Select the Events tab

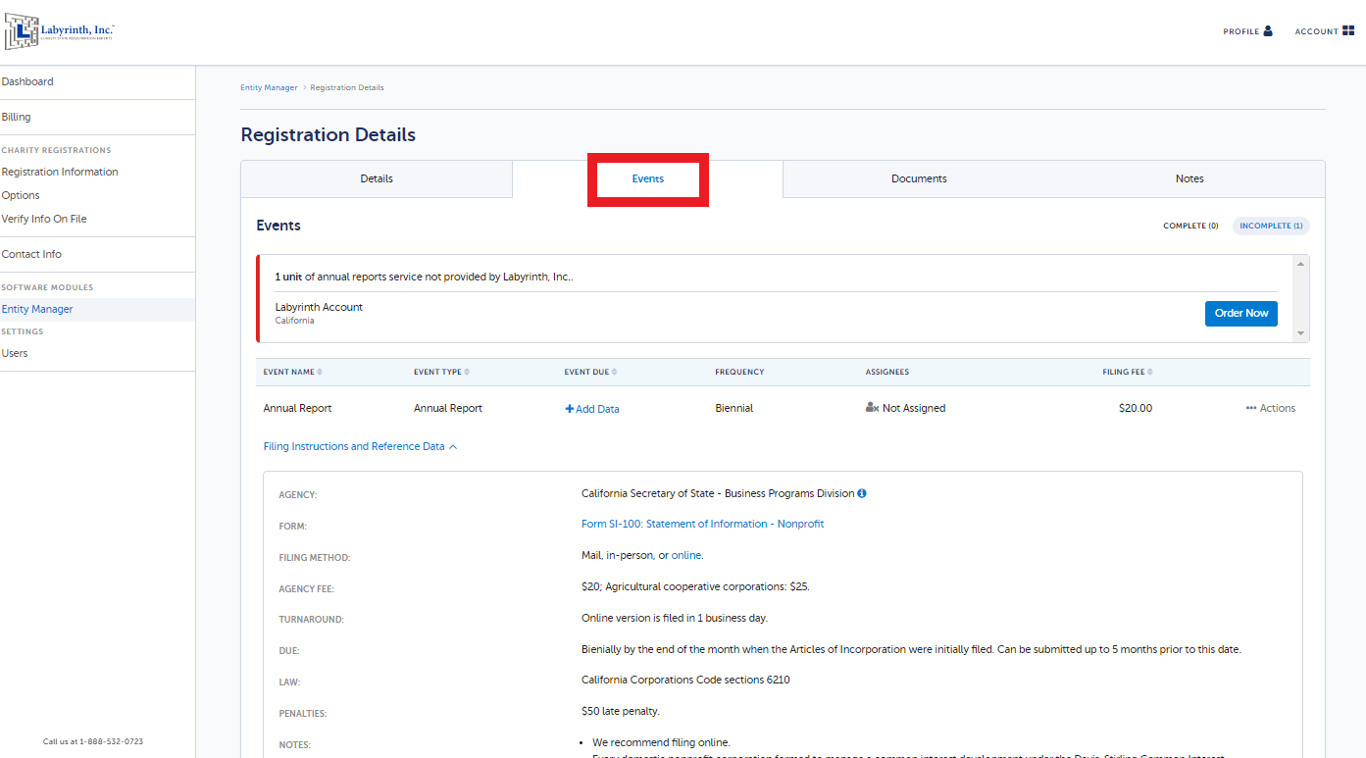click(x=648, y=178)
